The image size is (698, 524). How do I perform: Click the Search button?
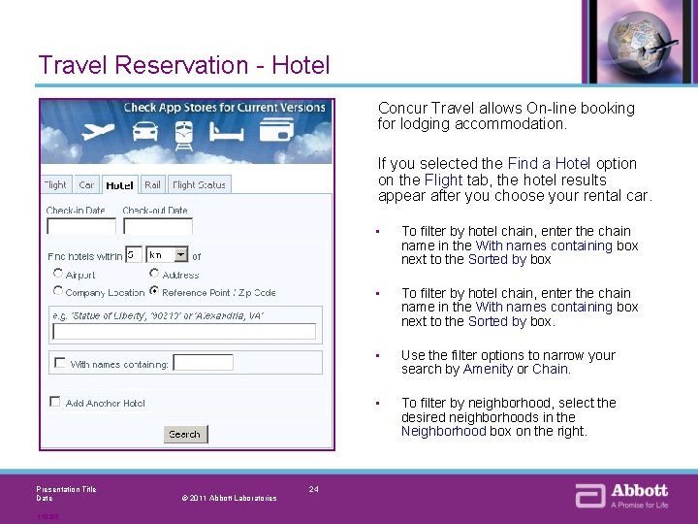point(185,434)
